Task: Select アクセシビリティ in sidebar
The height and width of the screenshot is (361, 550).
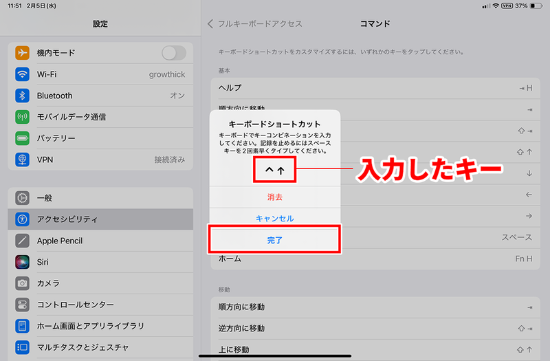Action: (100, 219)
